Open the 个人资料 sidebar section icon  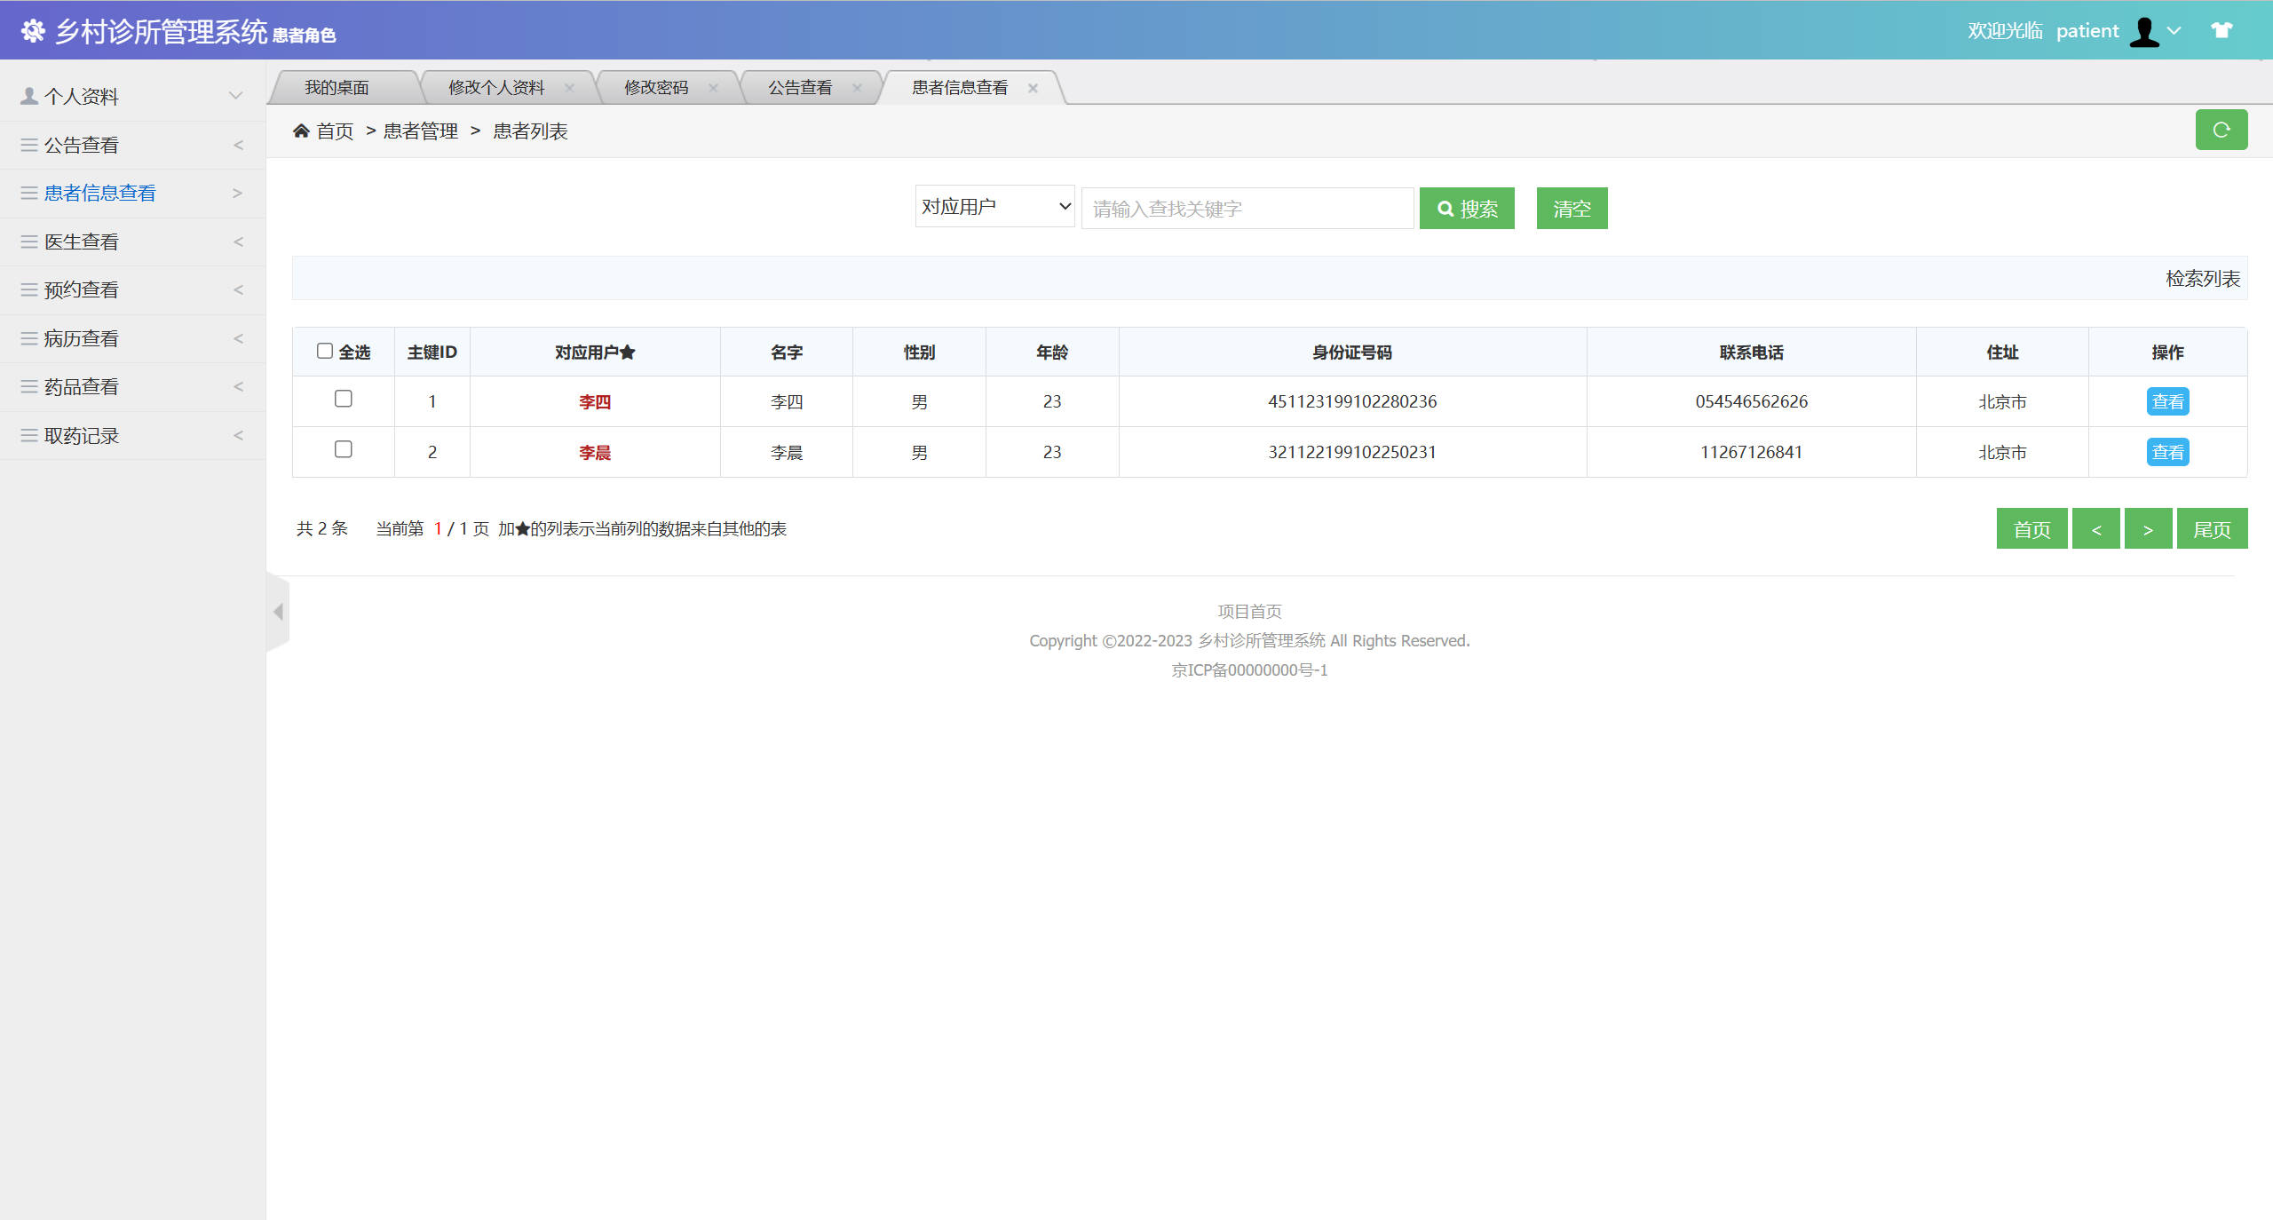[28, 96]
